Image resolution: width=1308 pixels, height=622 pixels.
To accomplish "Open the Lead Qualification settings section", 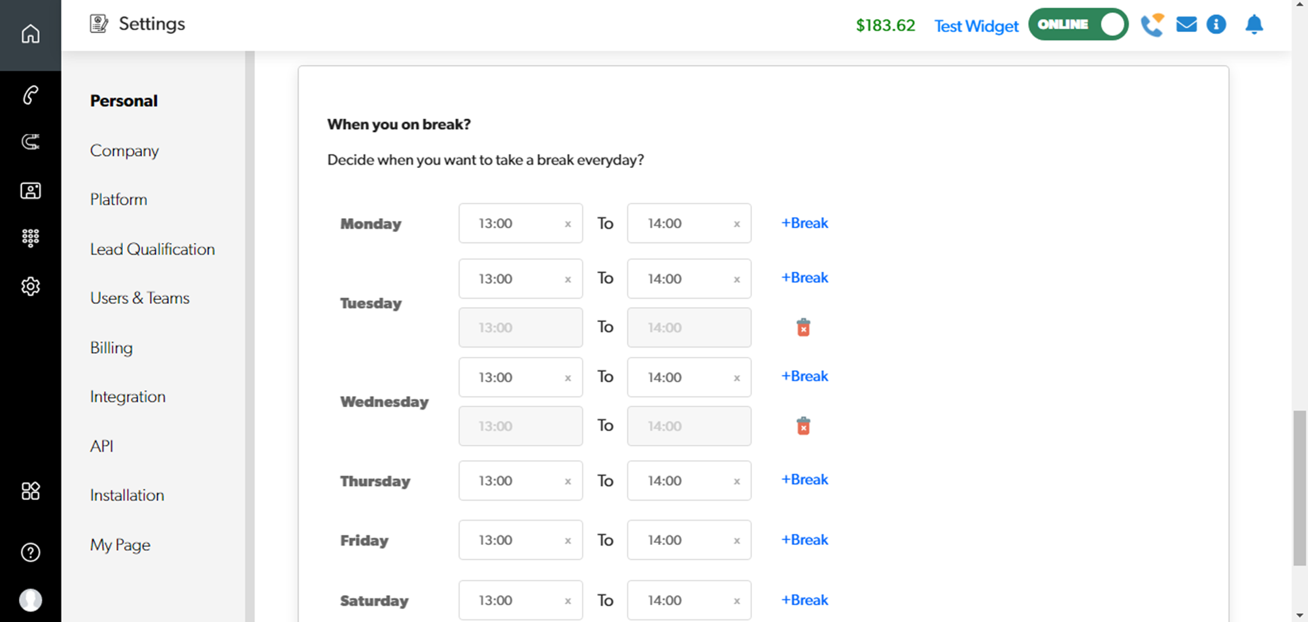I will [x=152, y=249].
